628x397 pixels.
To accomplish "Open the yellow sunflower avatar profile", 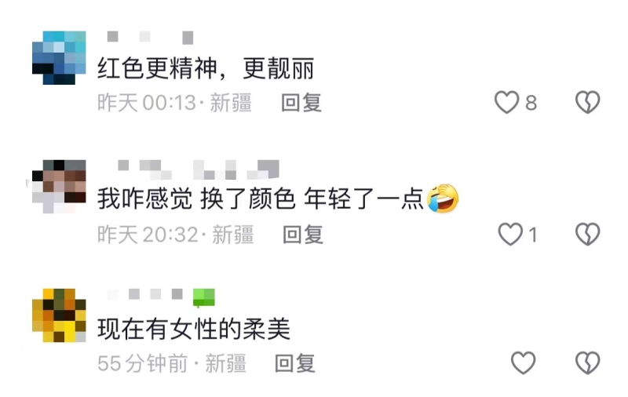I will tap(59, 315).
